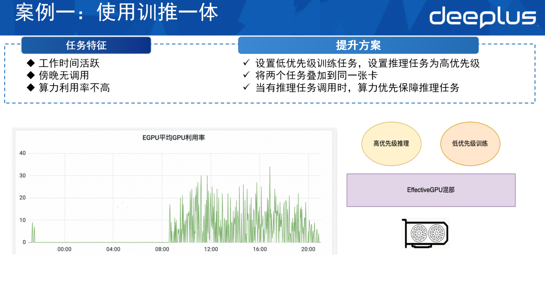Viewport: 545px width, 306px height.
Task: Click the 提升方案 header label
Action: click(x=358, y=45)
